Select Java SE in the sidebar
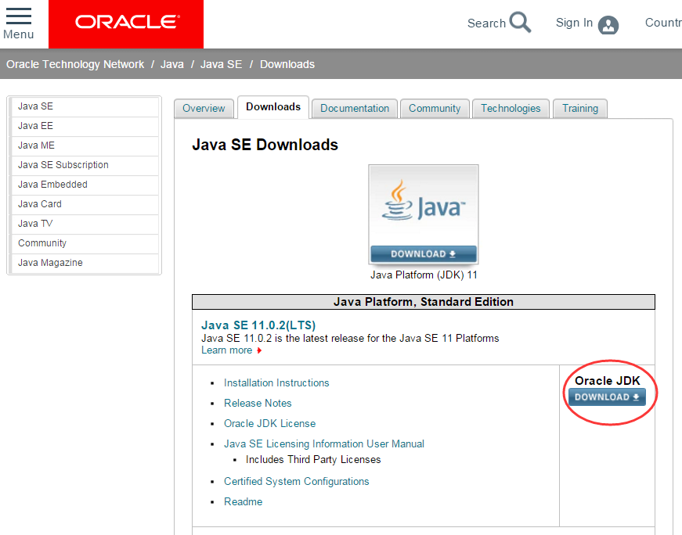 (x=85, y=106)
